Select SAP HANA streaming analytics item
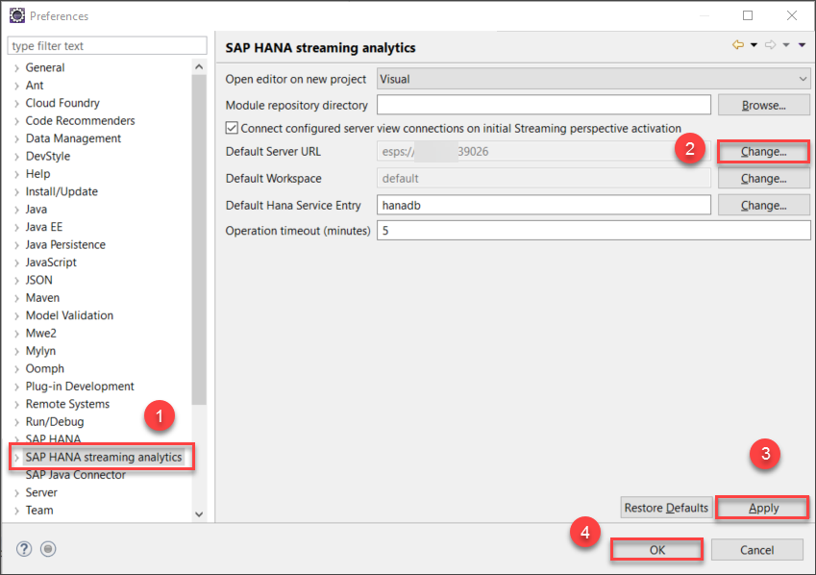 pyautogui.click(x=104, y=458)
